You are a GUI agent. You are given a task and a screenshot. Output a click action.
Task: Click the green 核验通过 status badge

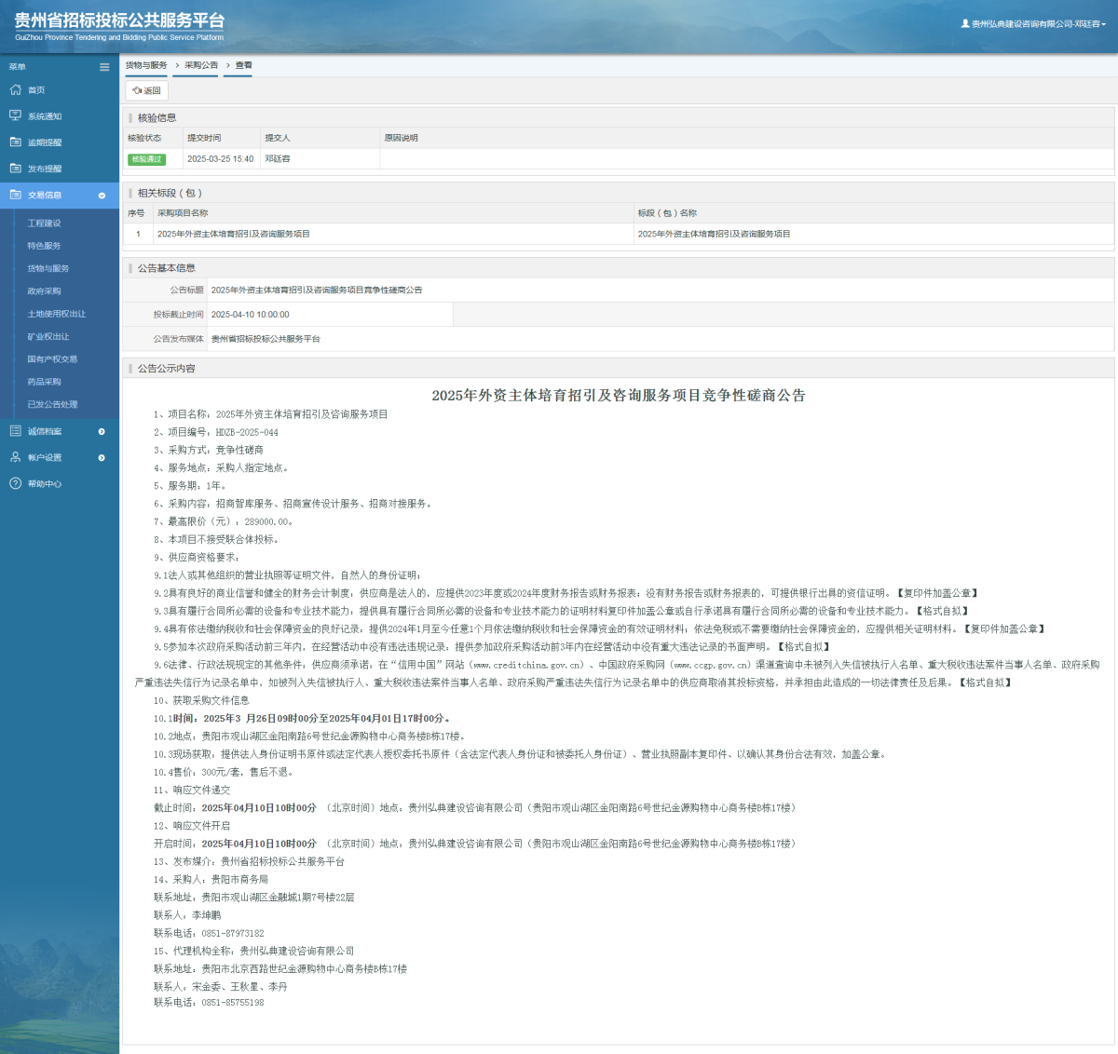(146, 159)
